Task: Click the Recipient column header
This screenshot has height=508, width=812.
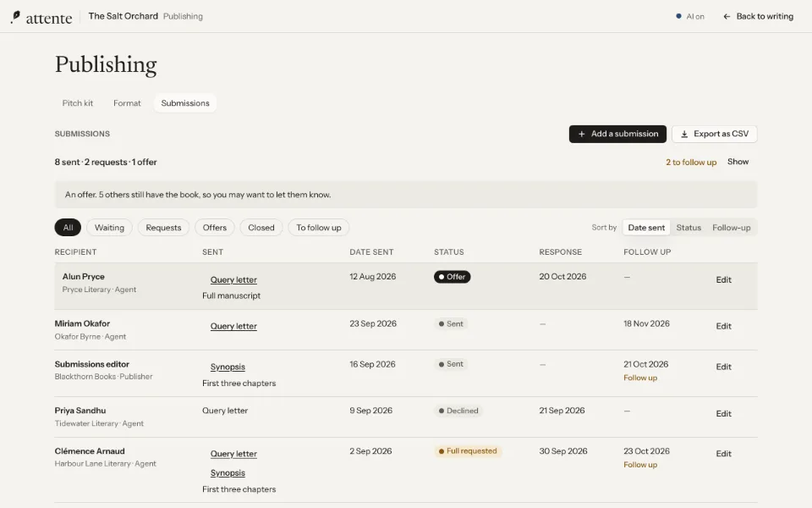Action: (75, 252)
